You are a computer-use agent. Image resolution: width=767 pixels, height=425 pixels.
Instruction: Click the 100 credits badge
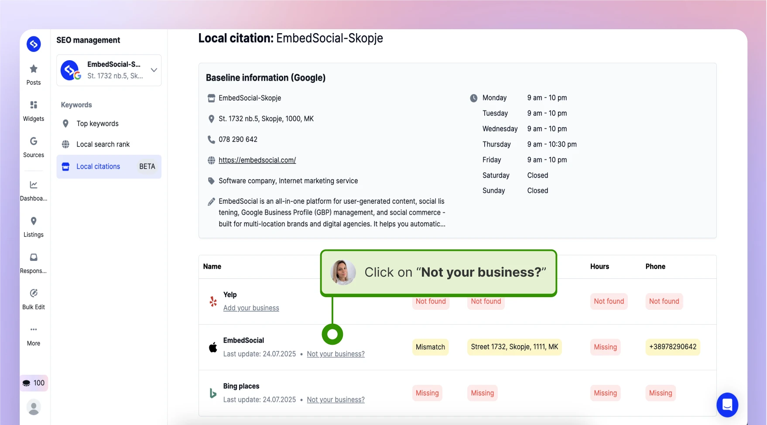click(x=34, y=383)
